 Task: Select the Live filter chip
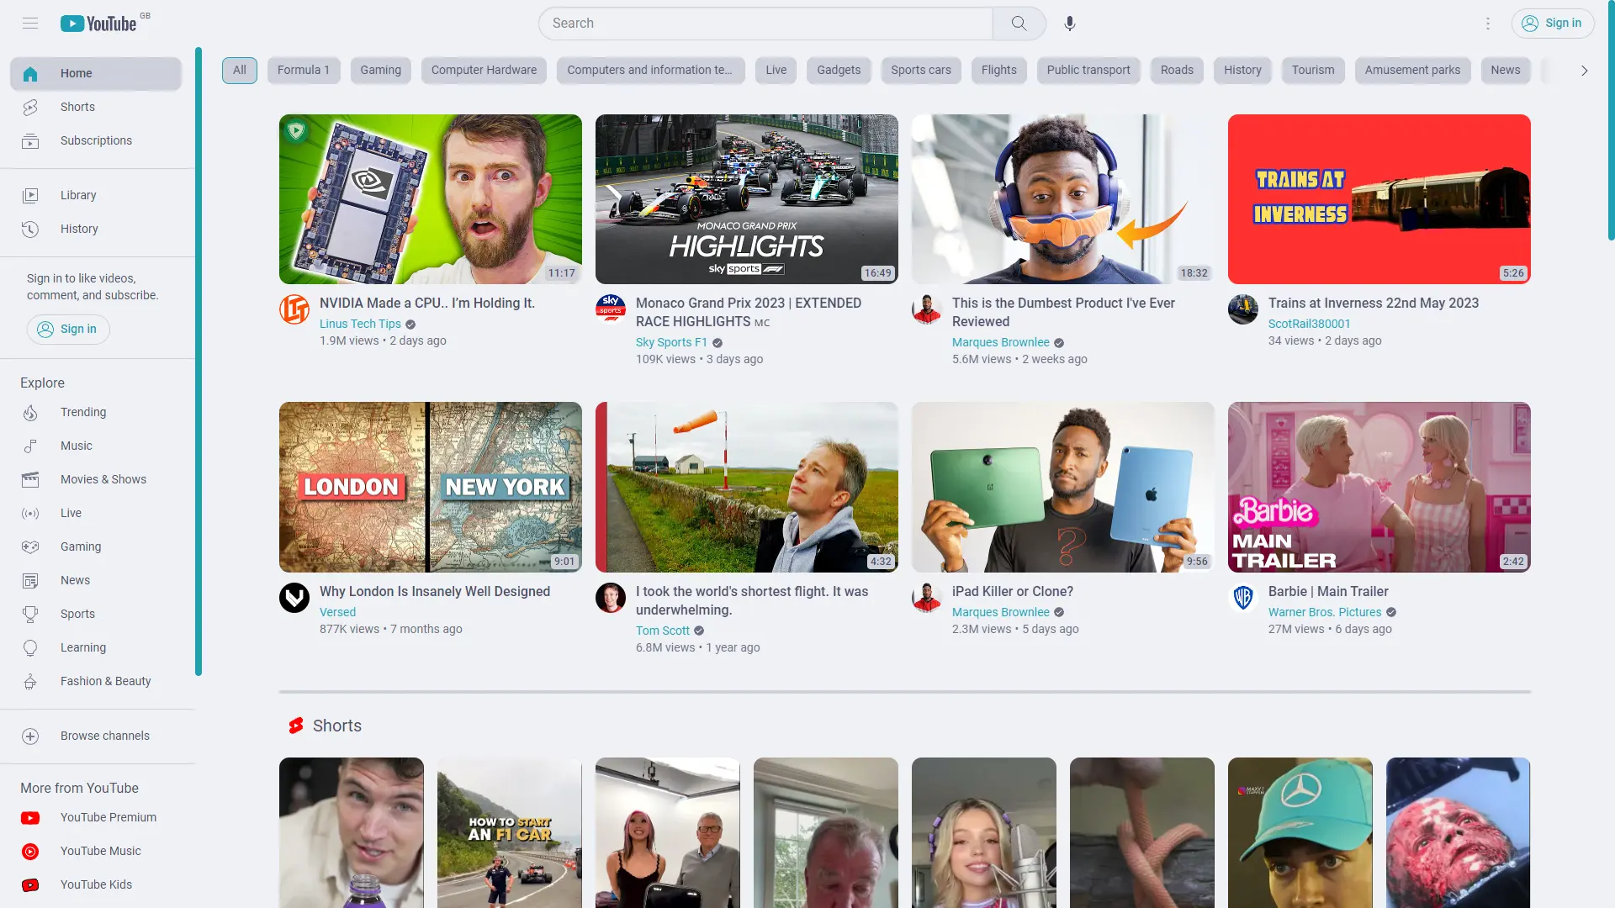[776, 70]
